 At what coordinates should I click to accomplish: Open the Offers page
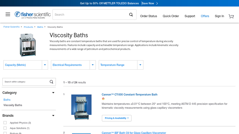coord(205,16)
